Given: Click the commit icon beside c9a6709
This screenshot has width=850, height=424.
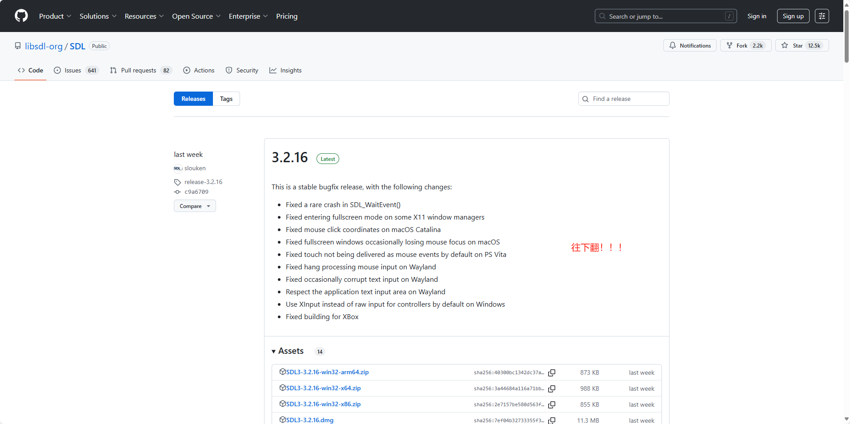Looking at the screenshot, I should (x=177, y=192).
